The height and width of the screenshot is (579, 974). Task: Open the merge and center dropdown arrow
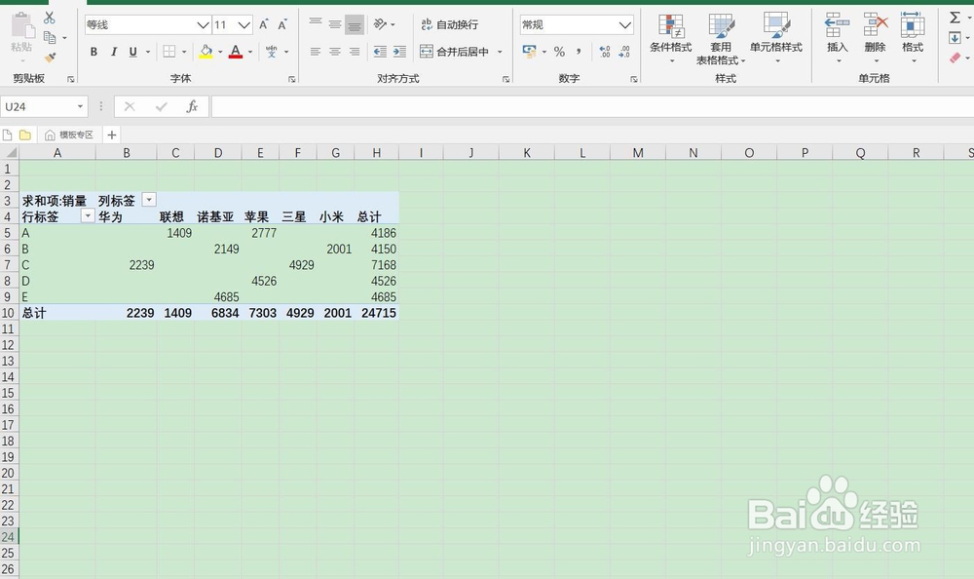[500, 52]
